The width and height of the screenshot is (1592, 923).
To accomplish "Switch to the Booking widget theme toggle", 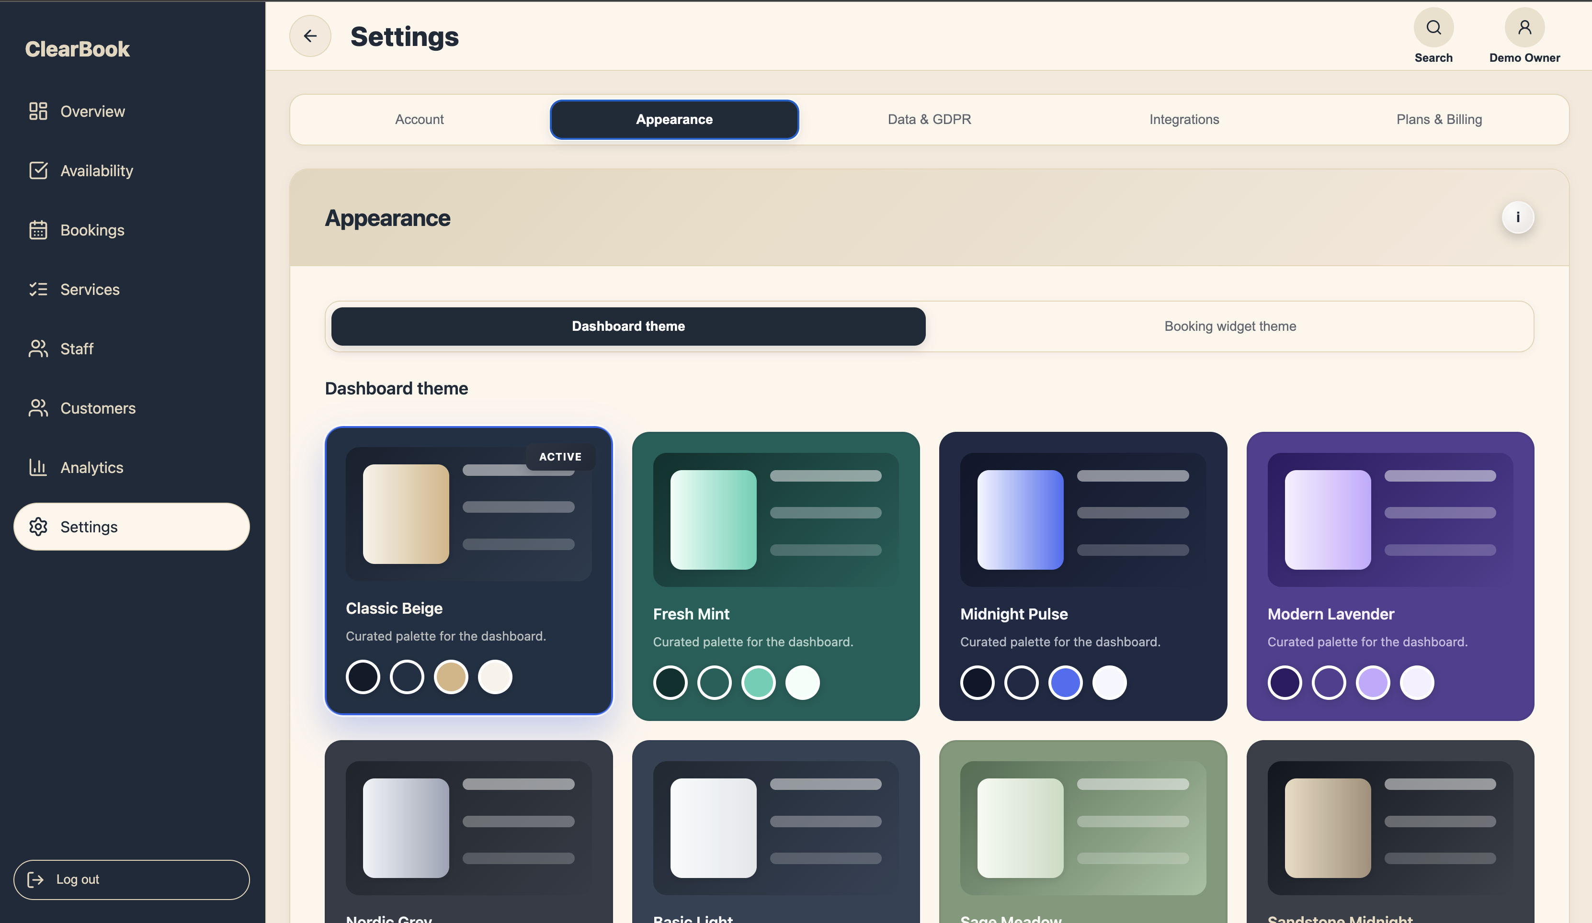I will click(1230, 326).
